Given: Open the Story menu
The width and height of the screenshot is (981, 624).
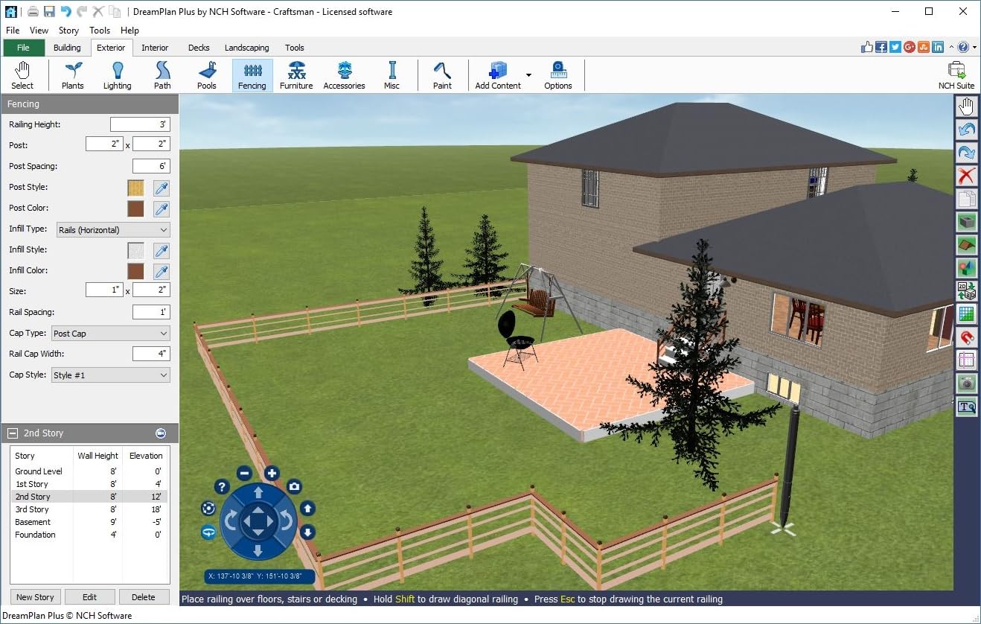Looking at the screenshot, I should click(68, 31).
